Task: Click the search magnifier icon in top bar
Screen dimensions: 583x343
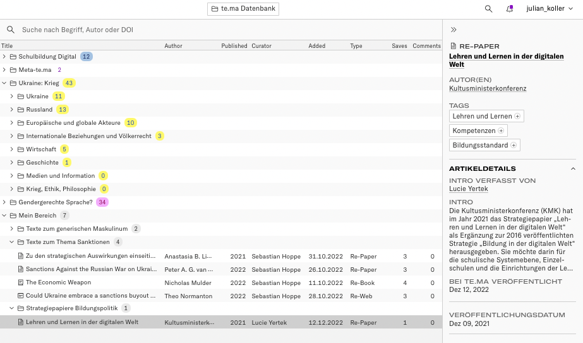Action: [488, 9]
